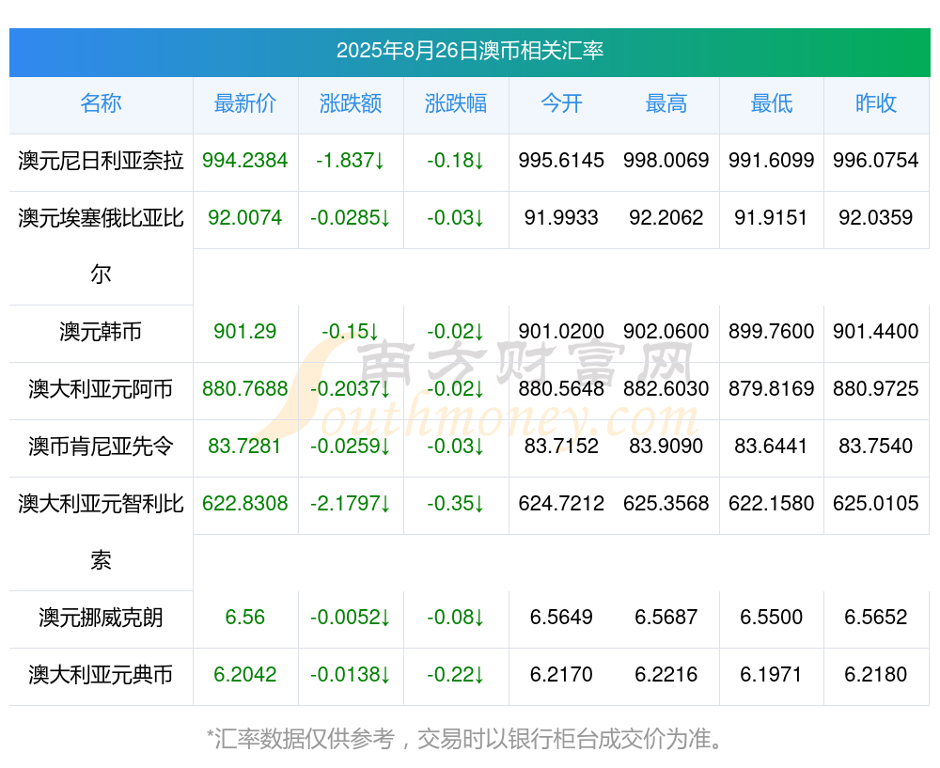The height and width of the screenshot is (768, 940).
Task: Click the change percent -0.18
Action: tap(456, 161)
